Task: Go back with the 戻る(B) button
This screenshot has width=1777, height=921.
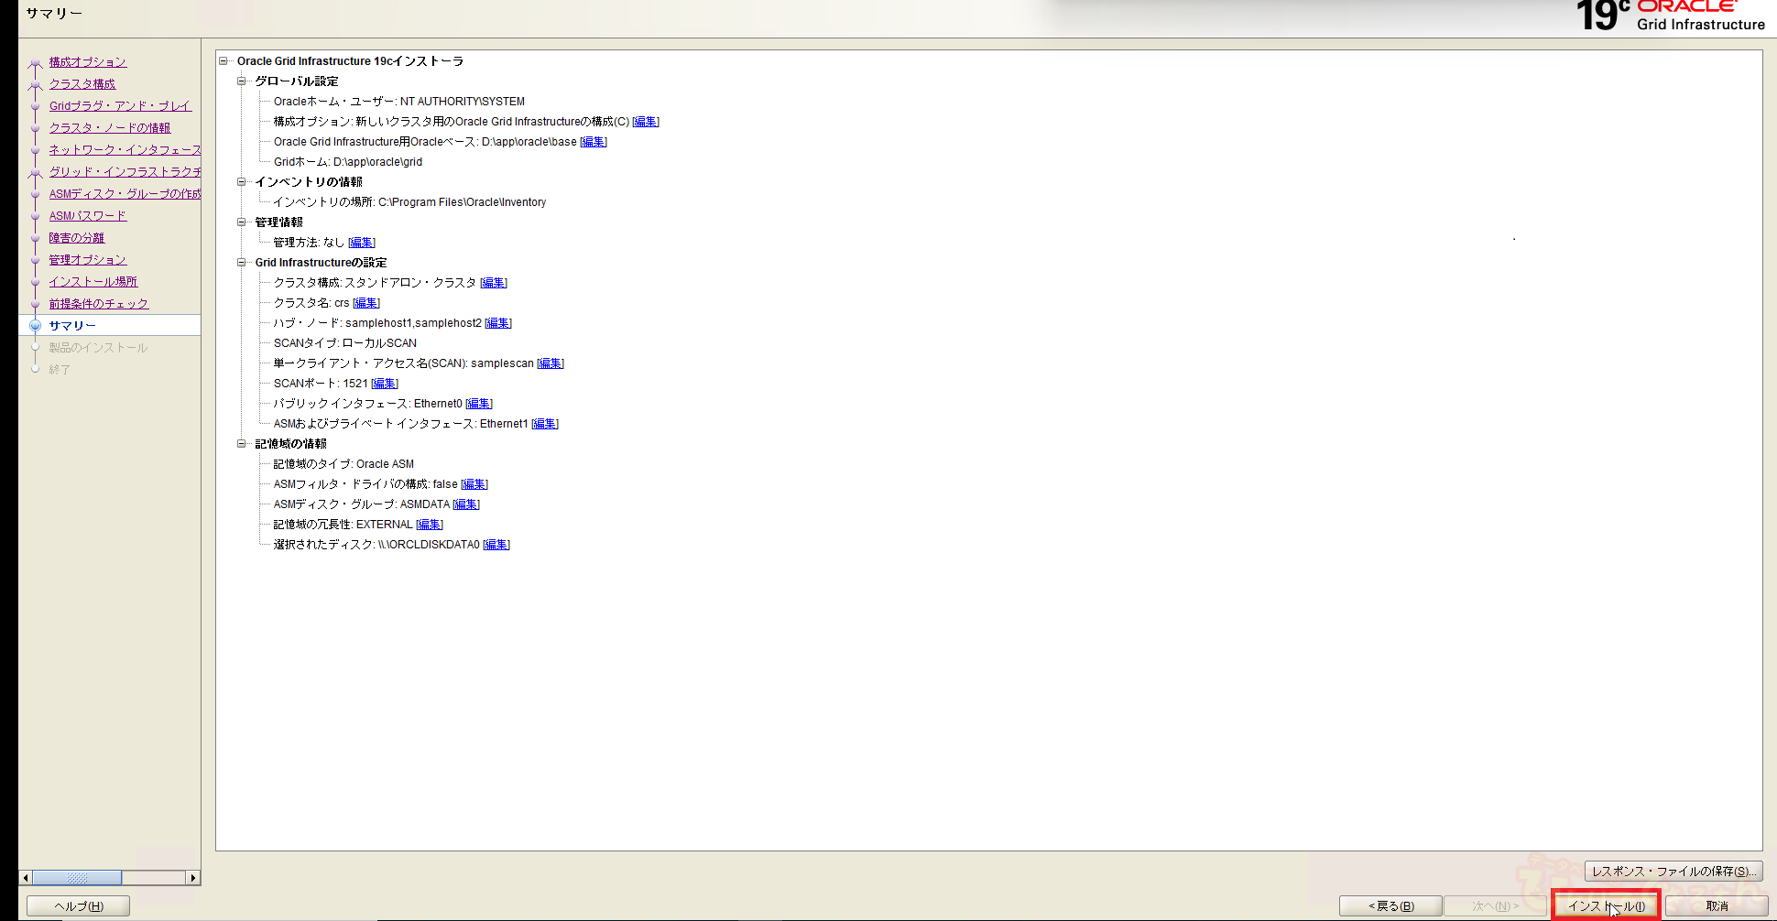Action: click(x=1390, y=906)
